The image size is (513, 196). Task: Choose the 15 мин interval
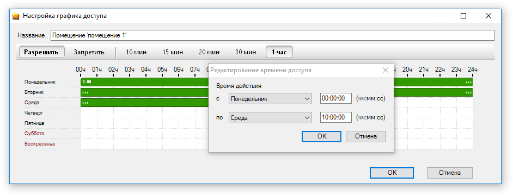(x=173, y=52)
